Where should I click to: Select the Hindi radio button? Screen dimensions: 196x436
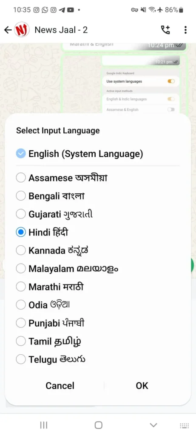21,232
